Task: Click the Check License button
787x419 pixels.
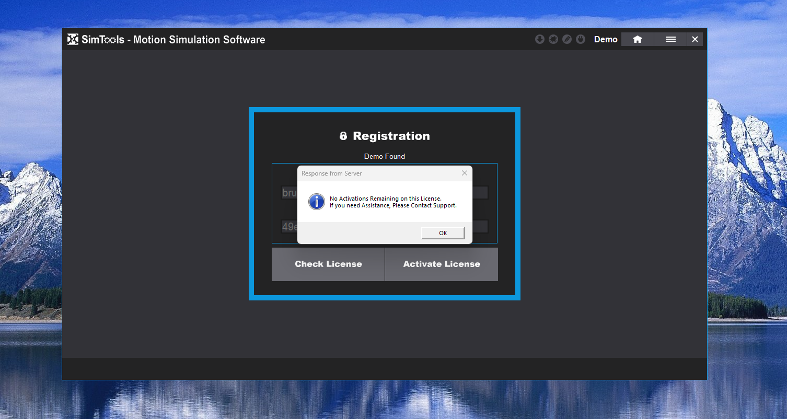Action: click(x=328, y=264)
